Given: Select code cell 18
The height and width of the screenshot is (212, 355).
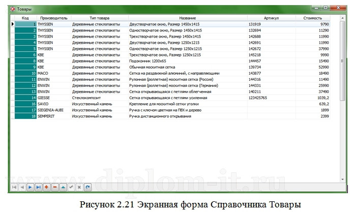Looking at the screenshot, I should pyautogui.click(x=25, y=116).
